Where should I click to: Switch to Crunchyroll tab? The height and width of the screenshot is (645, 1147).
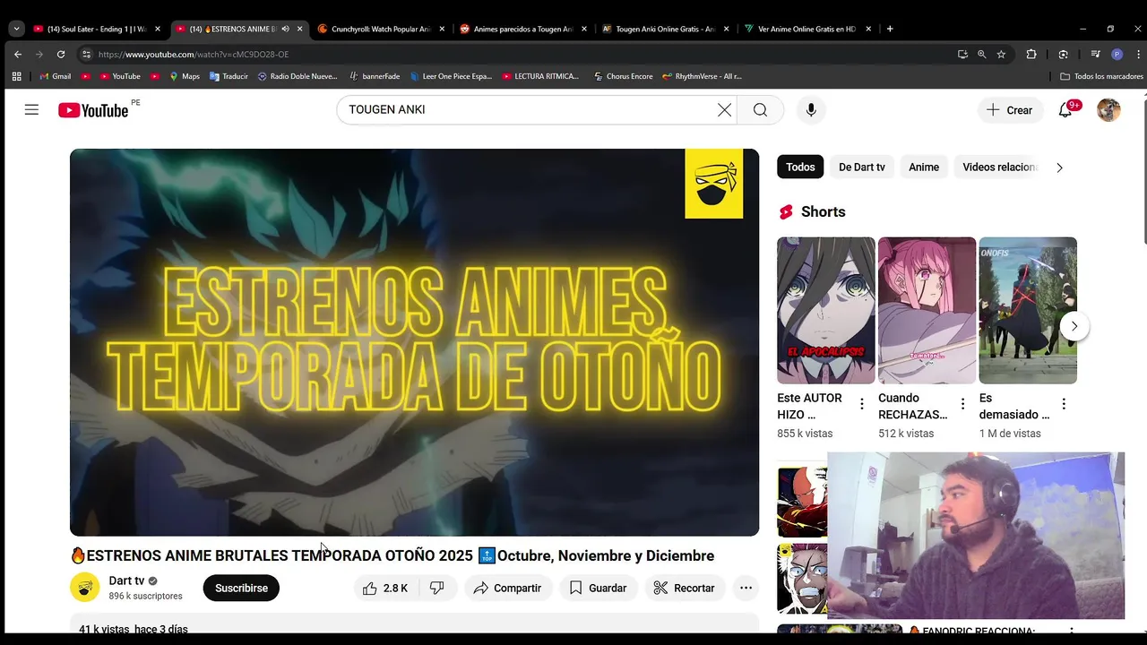tap(380, 29)
